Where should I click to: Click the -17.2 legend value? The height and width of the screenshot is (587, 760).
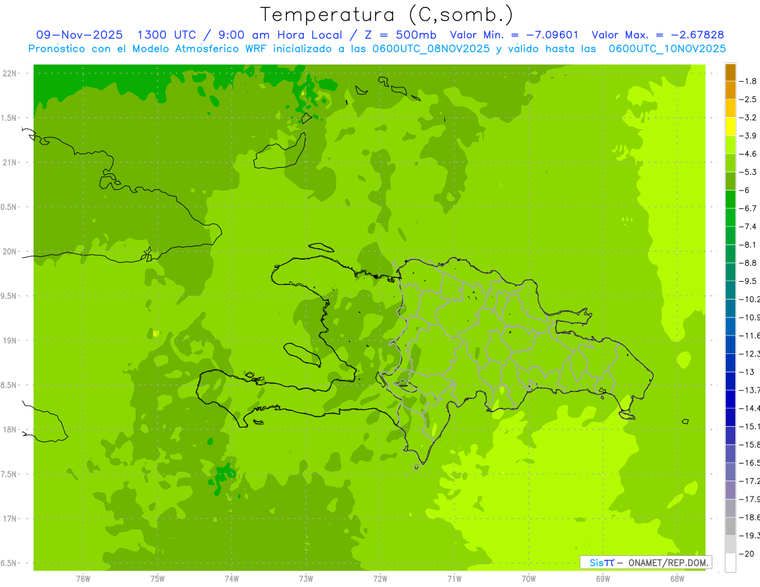(x=750, y=481)
